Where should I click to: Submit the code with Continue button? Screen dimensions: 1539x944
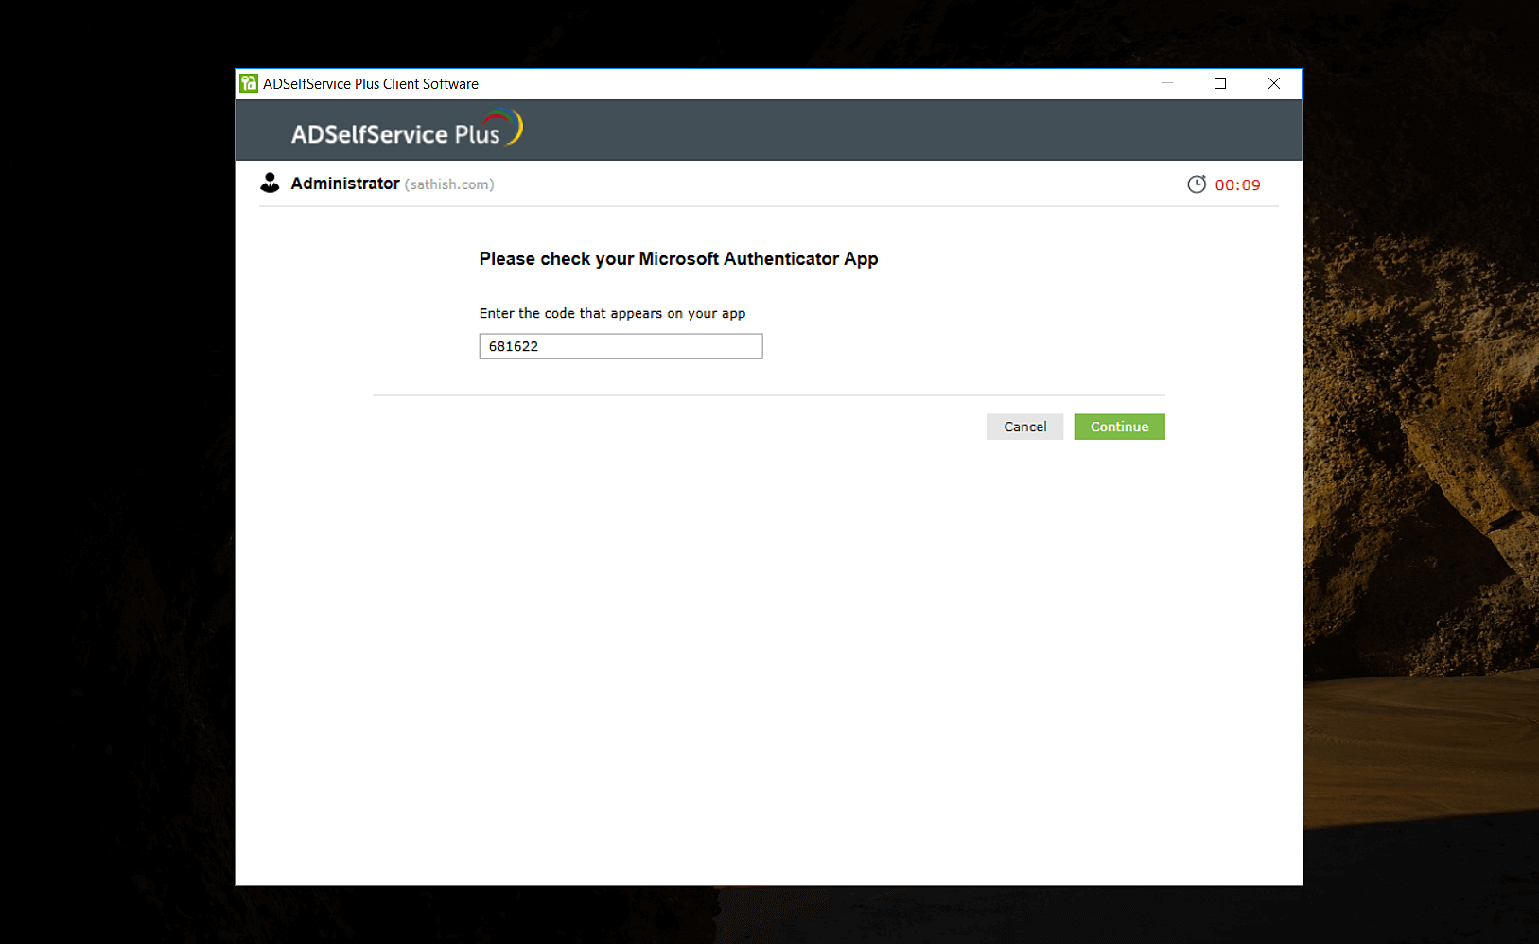point(1119,427)
